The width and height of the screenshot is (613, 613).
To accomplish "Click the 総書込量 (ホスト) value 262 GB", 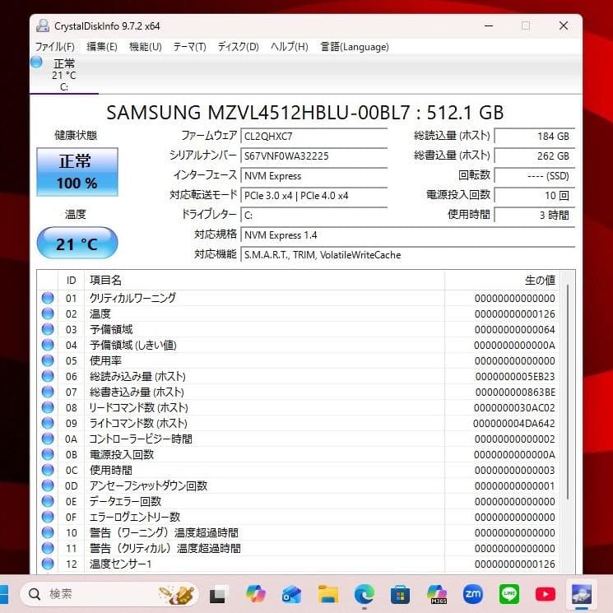I will click(x=534, y=156).
